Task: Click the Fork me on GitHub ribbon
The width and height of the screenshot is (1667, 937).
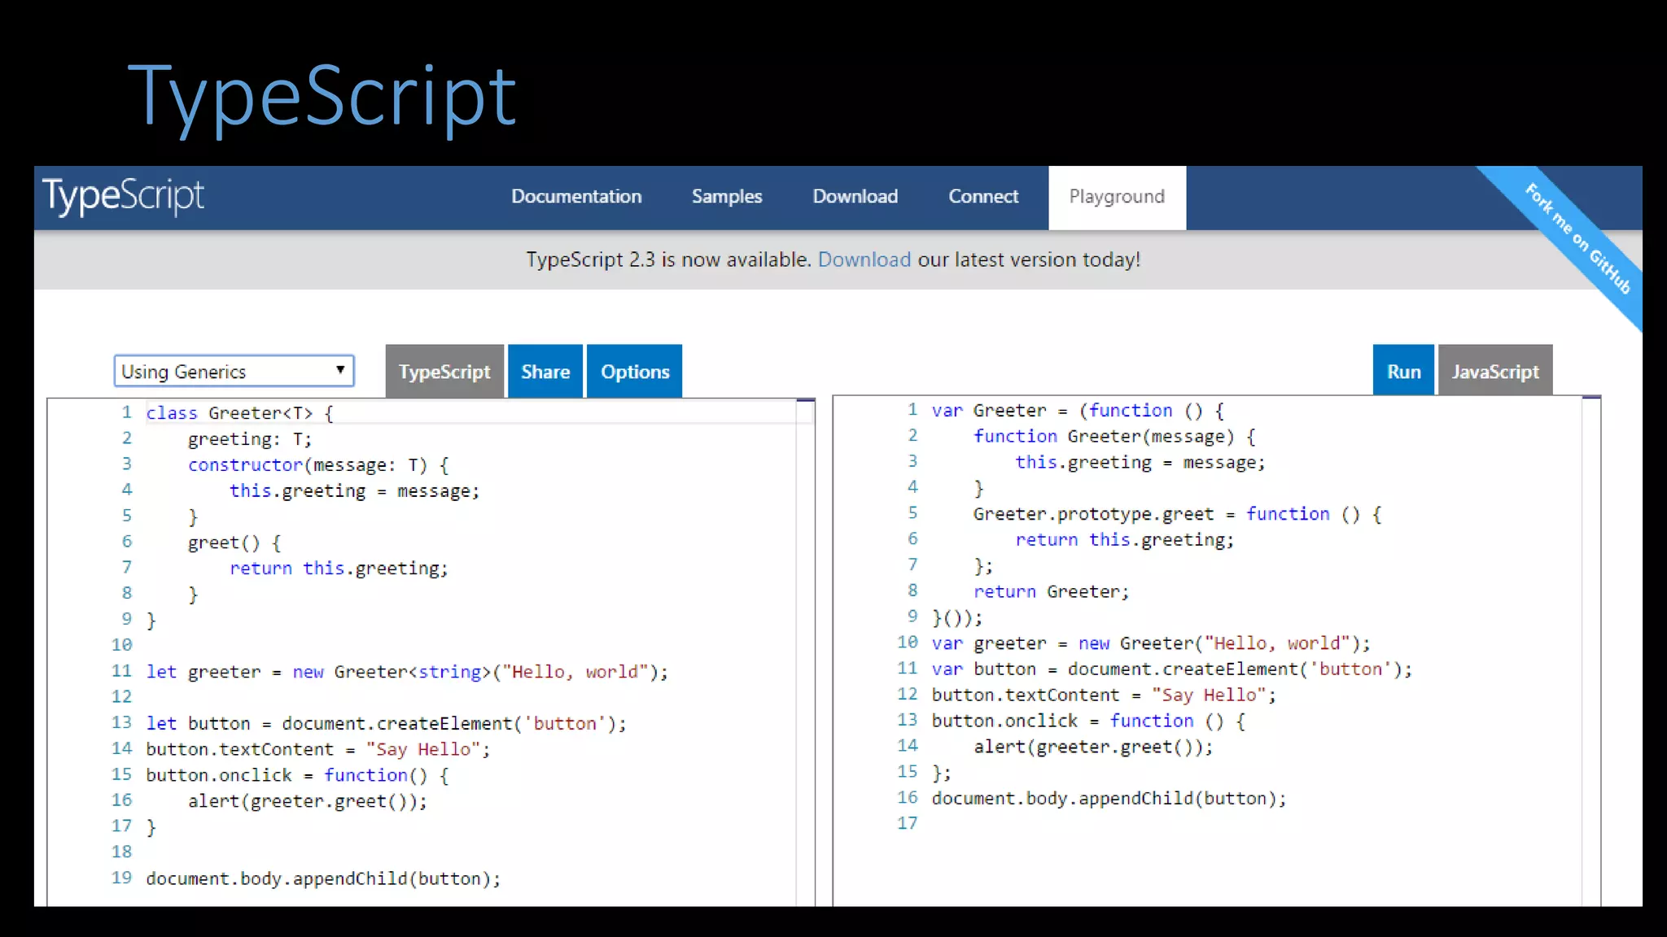Action: pyautogui.click(x=1577, y=238)
